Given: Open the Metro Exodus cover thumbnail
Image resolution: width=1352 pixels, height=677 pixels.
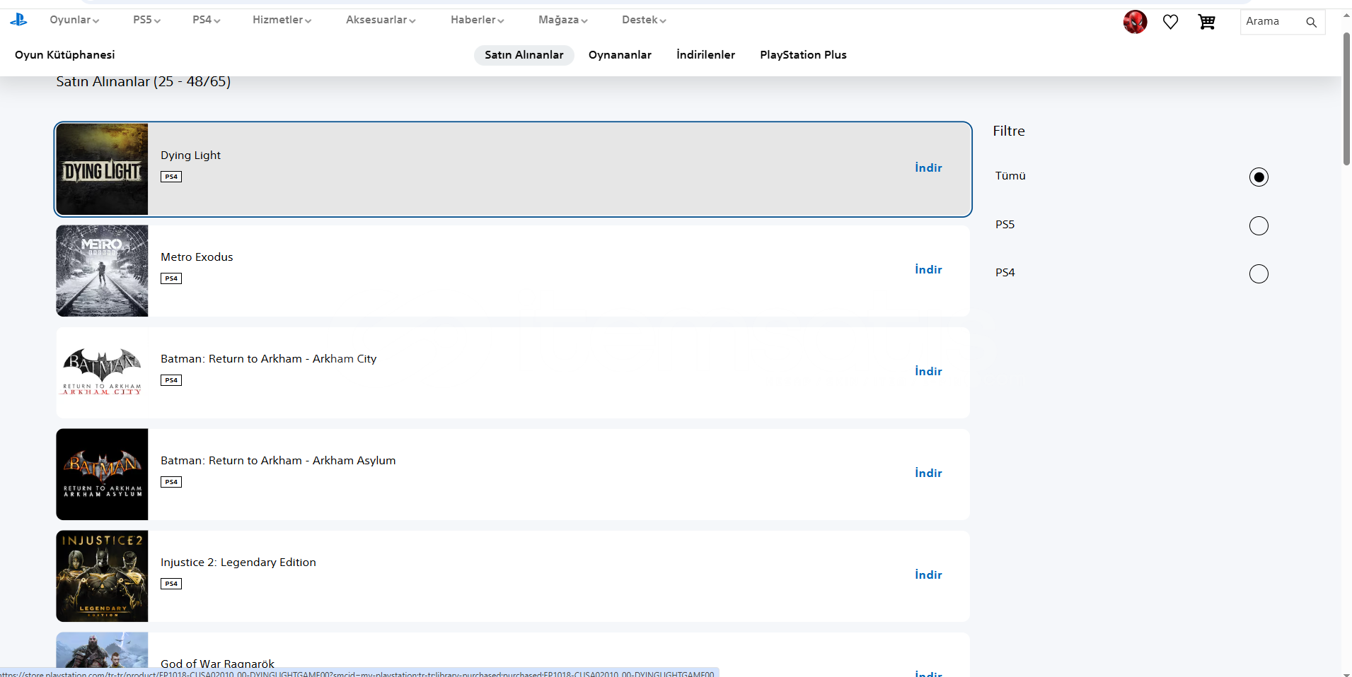Looking at the screenshot, I should tap(102, 271).
